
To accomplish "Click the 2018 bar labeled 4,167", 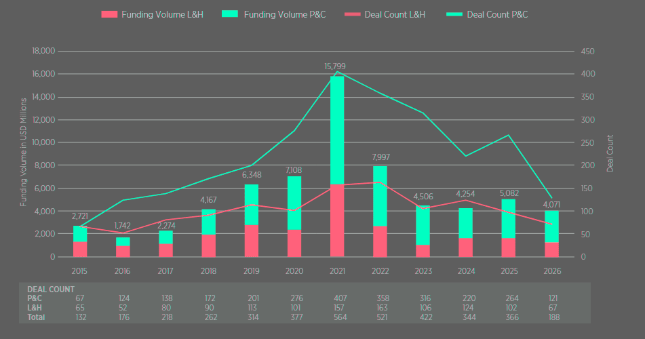I will tap(208, 233).
